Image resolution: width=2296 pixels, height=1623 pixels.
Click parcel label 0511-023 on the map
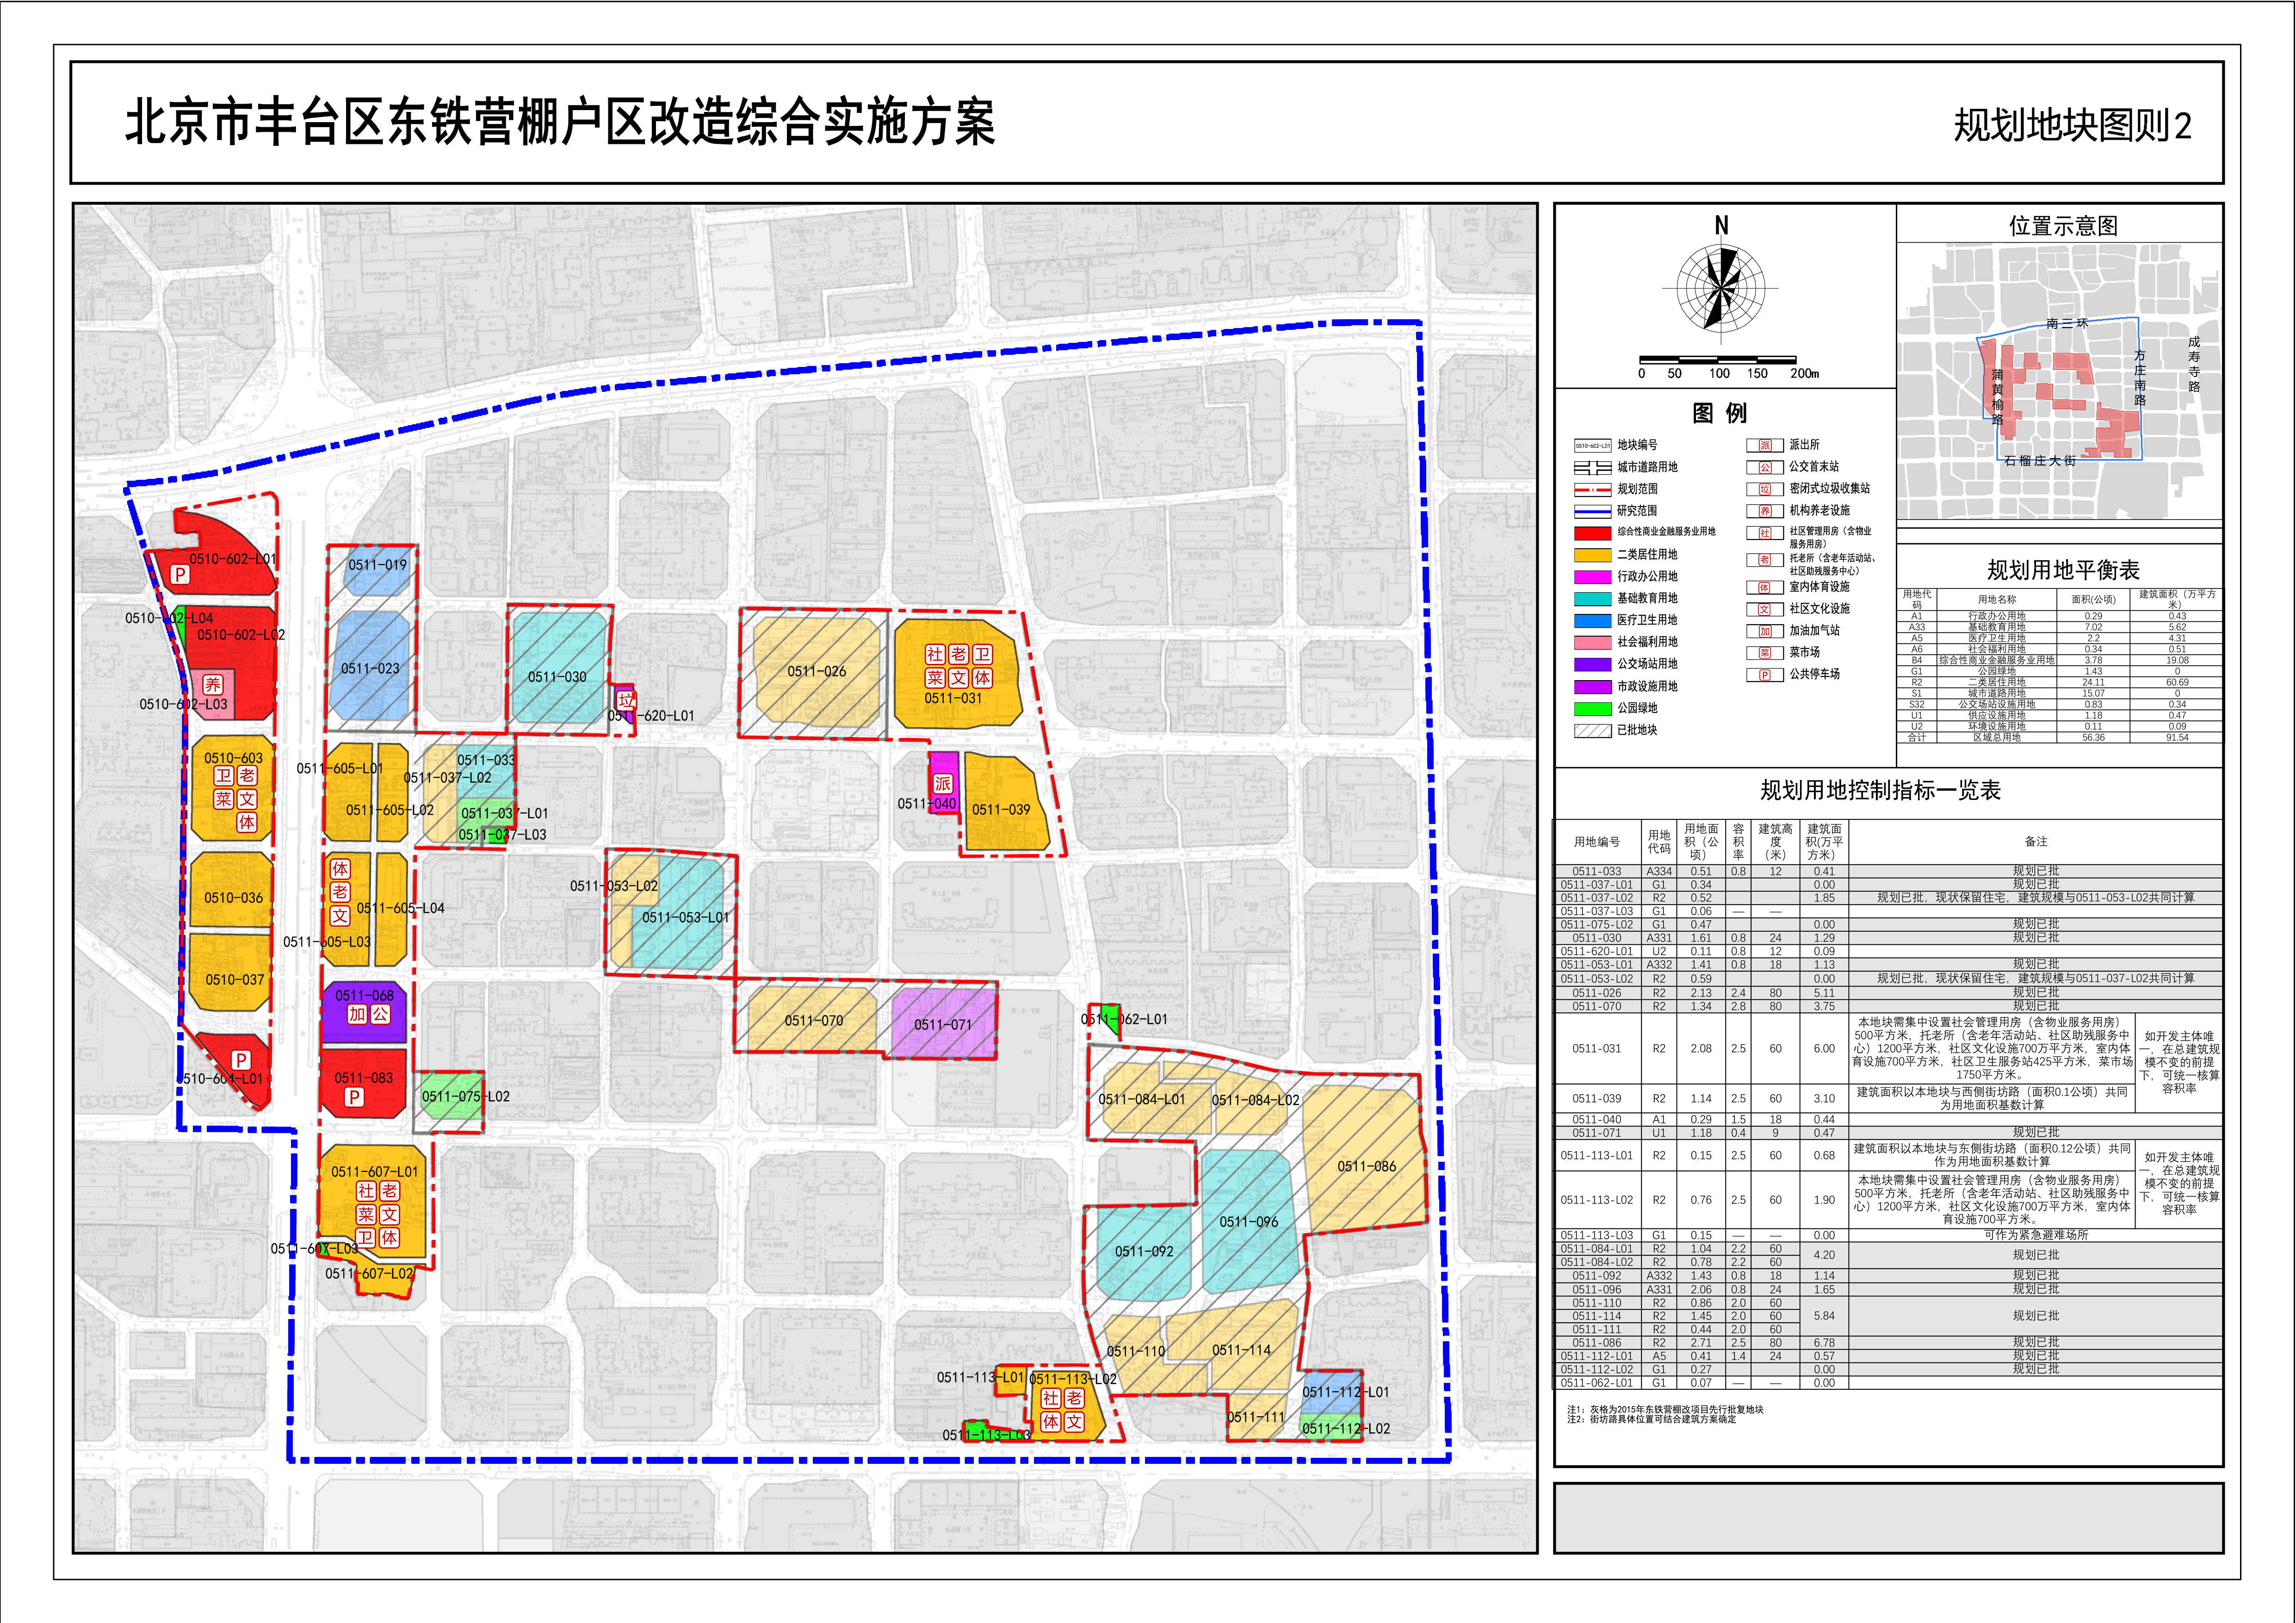coord(370,668)
